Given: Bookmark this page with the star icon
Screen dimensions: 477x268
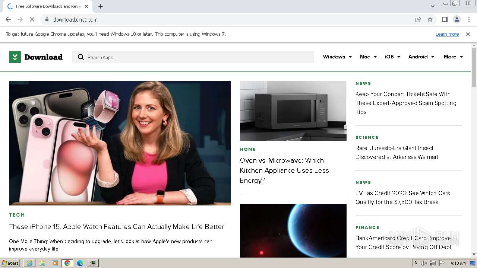Looking at the screenshot, I should pyautogui.click(x=430, y=19).
